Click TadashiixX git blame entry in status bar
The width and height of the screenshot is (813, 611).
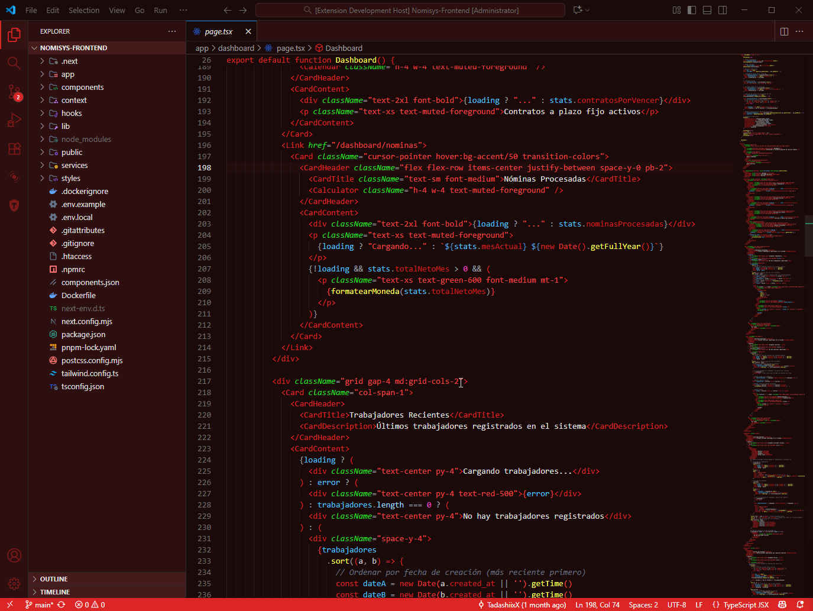(522, 604)
